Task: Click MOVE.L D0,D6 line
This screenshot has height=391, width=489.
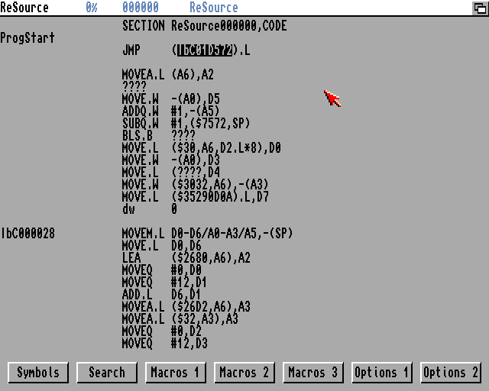Action: coord(162,246)
